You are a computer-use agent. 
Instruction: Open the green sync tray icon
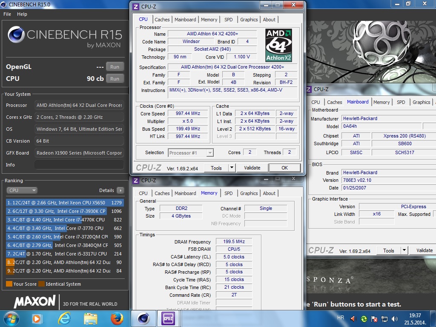(364, 318)
